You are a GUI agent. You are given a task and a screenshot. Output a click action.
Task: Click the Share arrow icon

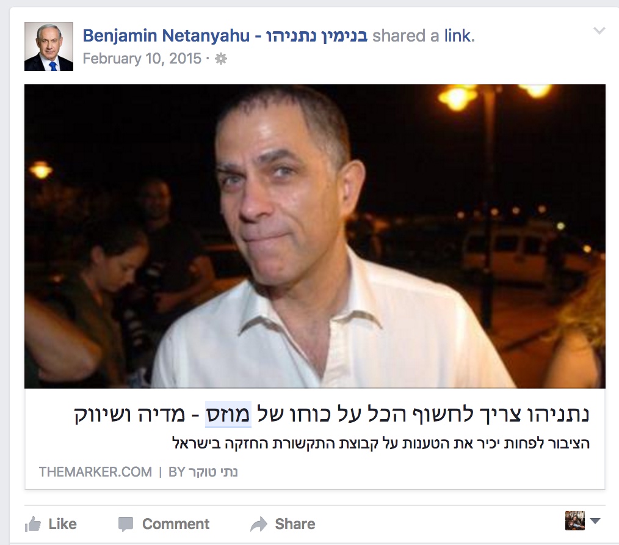(259, 524)
